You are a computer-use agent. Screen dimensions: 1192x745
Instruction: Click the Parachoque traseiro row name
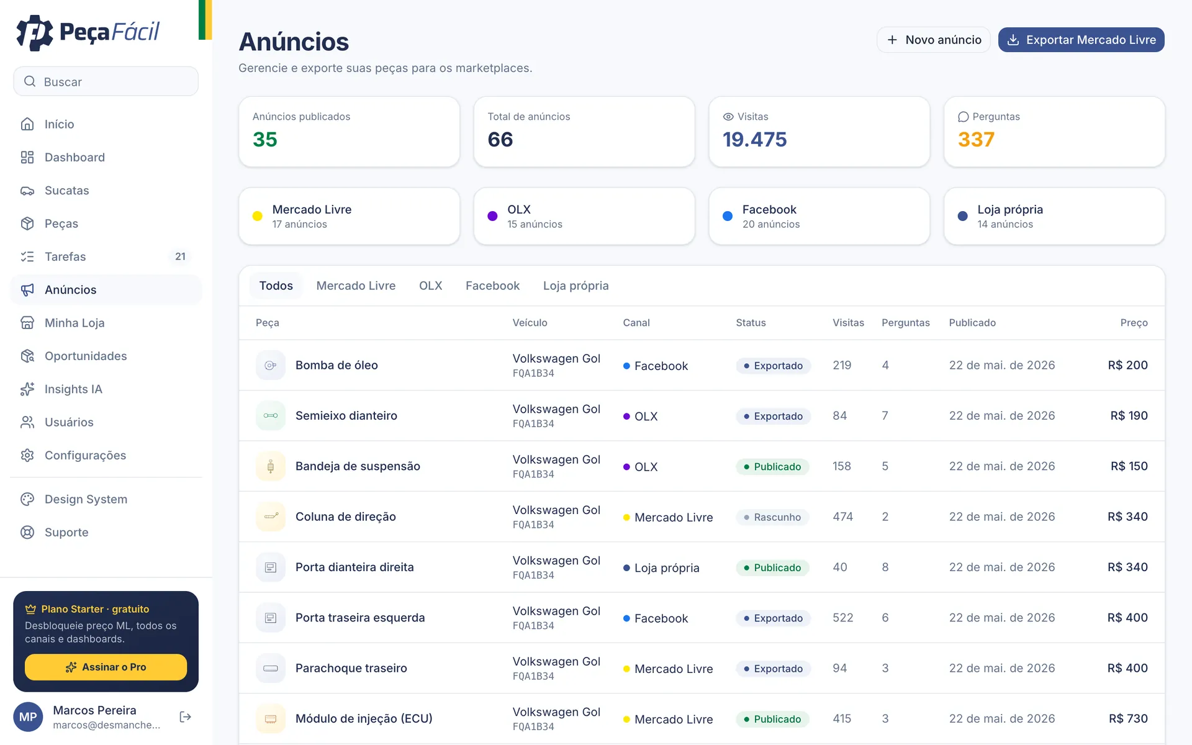point(351,668)
